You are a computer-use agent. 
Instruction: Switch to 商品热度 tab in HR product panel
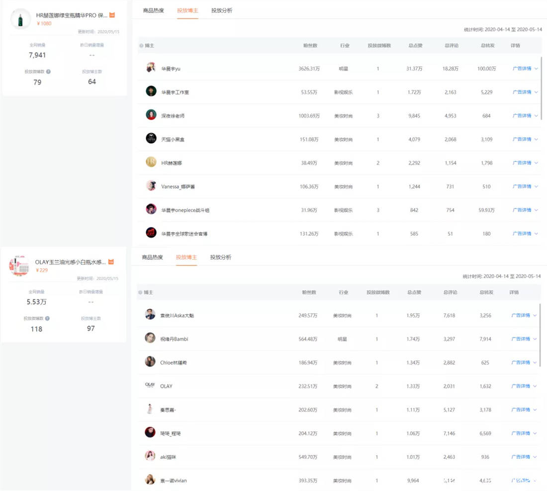pos(153,10)
